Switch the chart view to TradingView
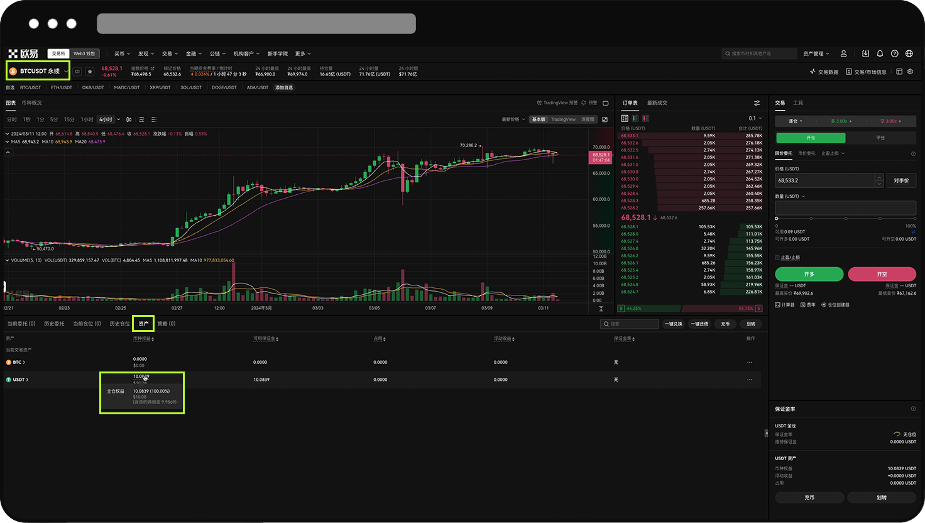Screen dimensions: 925x523 [563, 119]
